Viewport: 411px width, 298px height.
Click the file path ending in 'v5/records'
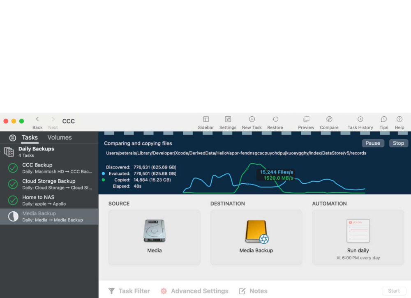[x=236, y=153]
